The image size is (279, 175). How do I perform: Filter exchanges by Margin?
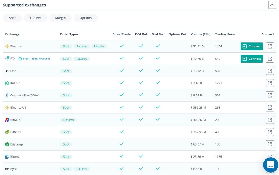click(60, 18)
